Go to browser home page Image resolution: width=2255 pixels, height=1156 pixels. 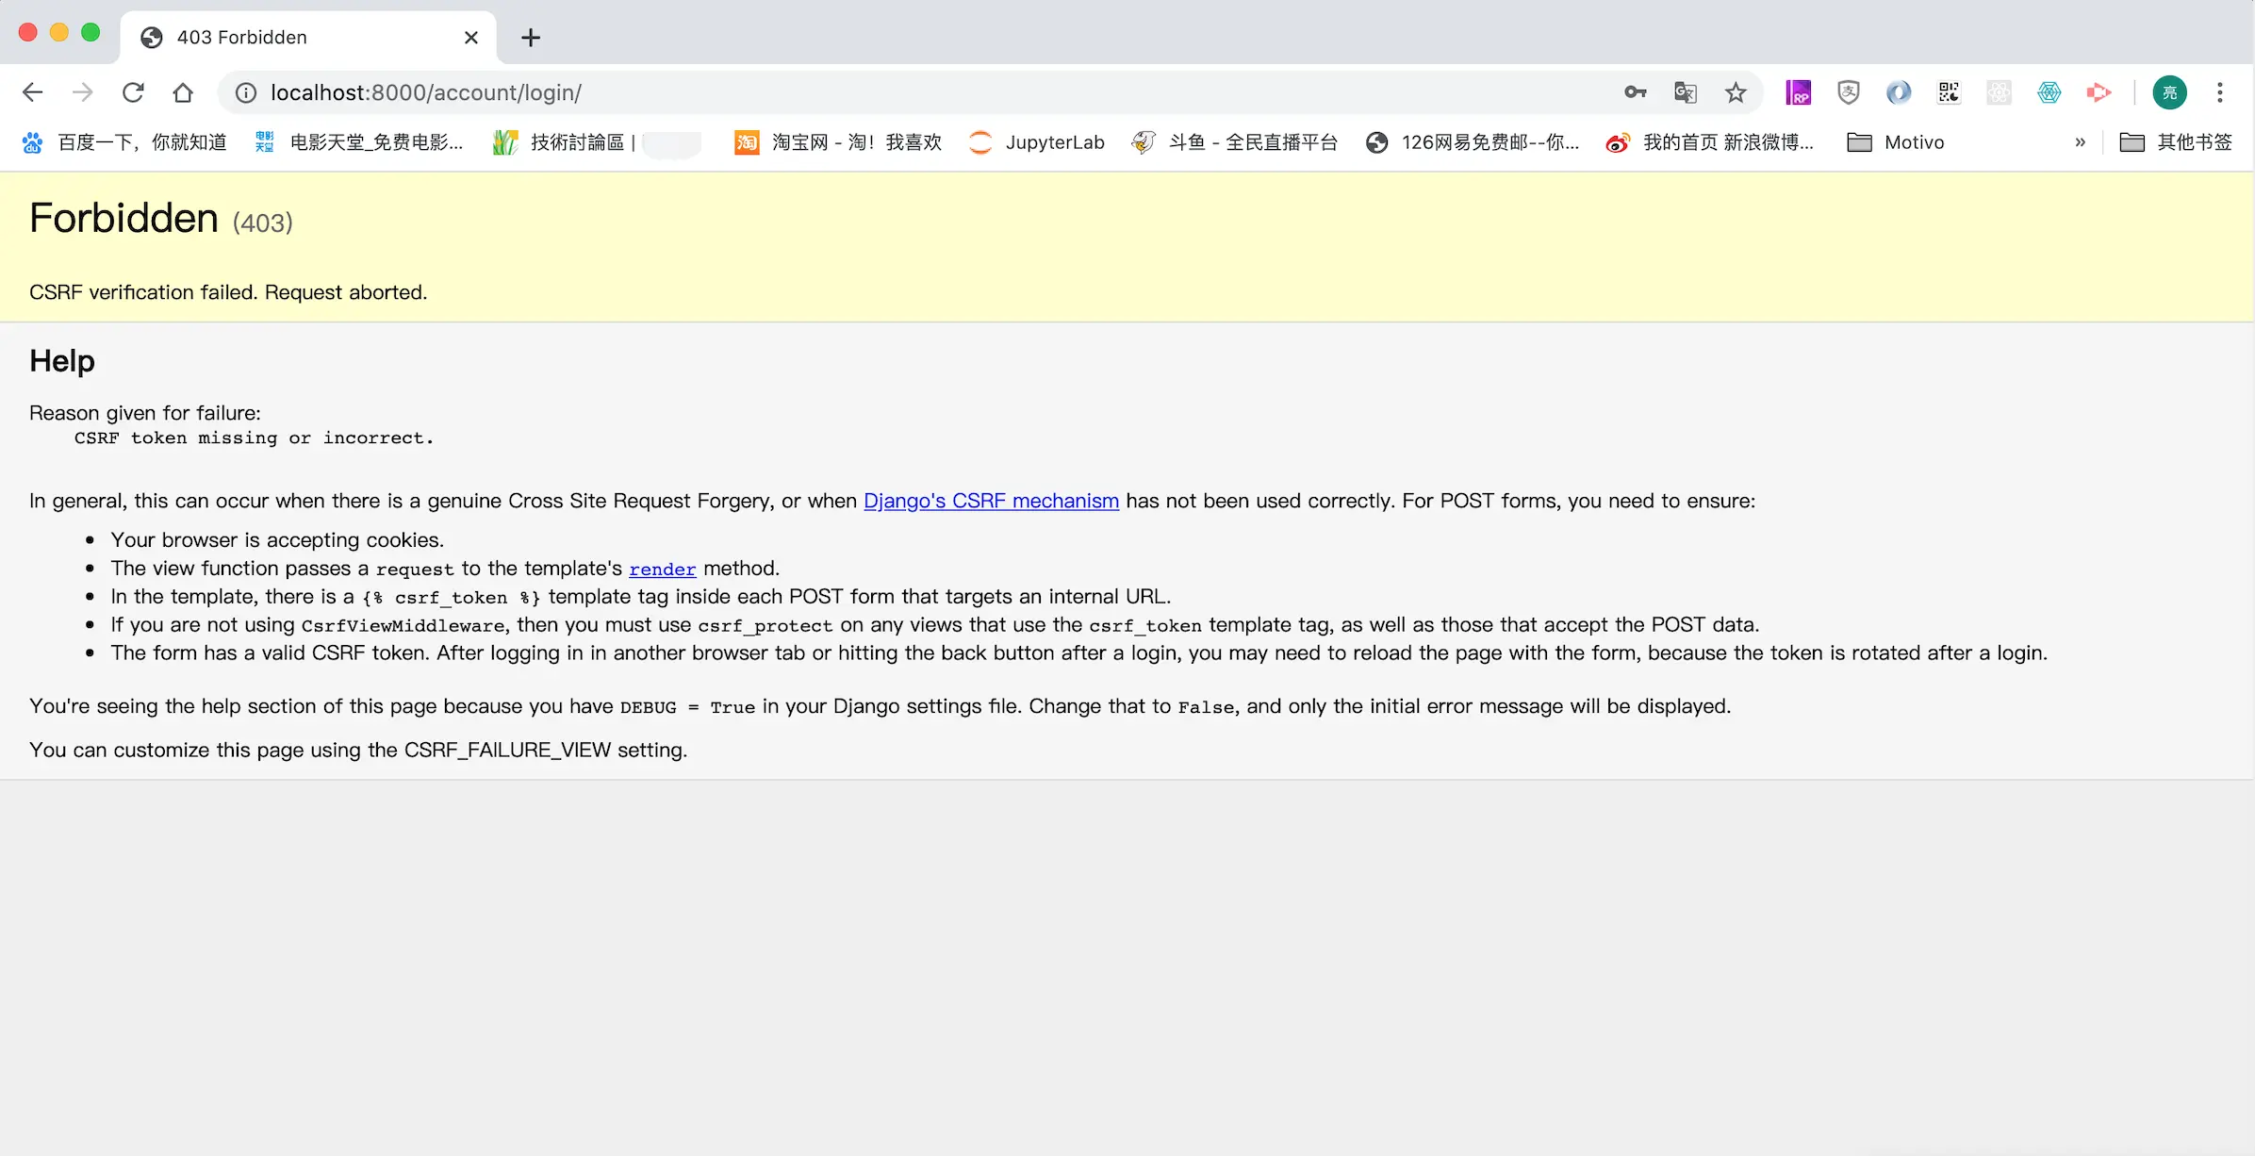tap(183, 92)
